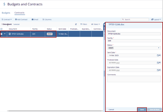The width and height of the screenshot is (163, 112).
Task: Open the Columns configuration
Action: click(46, 19)
